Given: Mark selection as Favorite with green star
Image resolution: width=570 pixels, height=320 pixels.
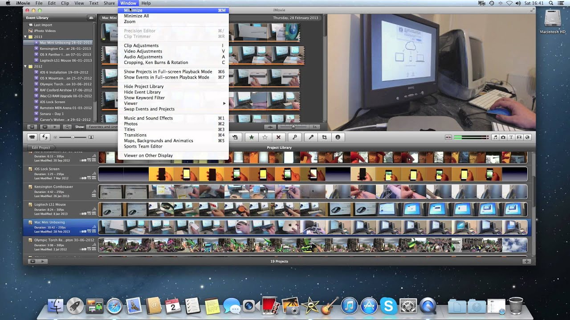Looking at the screenshot, I should click(x=252, y=137).
